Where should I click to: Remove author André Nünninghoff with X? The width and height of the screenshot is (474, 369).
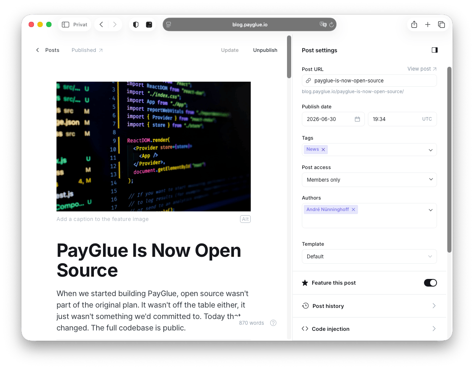click(x=353, y=209)
